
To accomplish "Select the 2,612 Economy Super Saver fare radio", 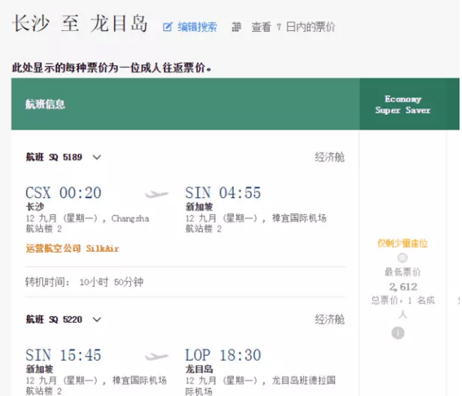I will [403, 258].
